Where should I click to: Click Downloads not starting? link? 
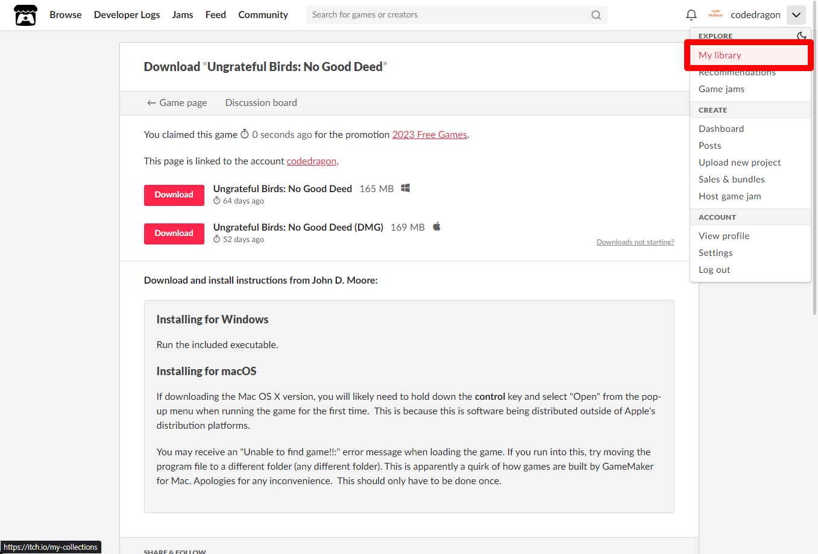click(x=635, y=242)
